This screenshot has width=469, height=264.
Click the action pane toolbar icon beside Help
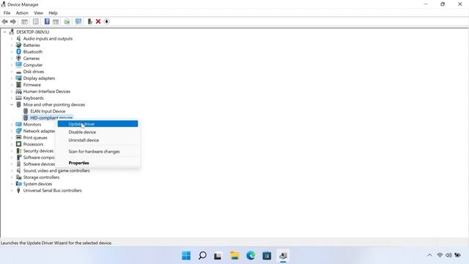(56, 21)
